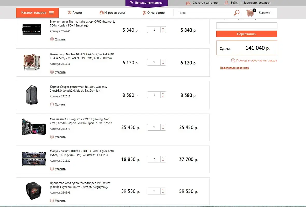Open the Thermaltake power supply thumbnail

click(x=32, y=30)
